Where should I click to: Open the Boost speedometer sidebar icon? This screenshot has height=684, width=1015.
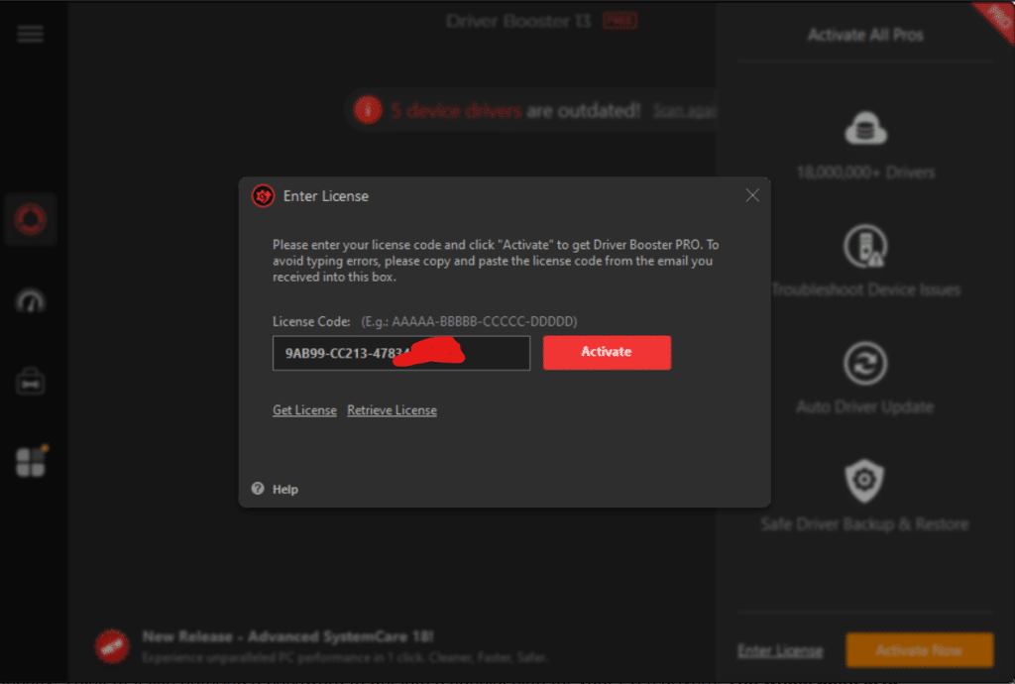point(31,301)
